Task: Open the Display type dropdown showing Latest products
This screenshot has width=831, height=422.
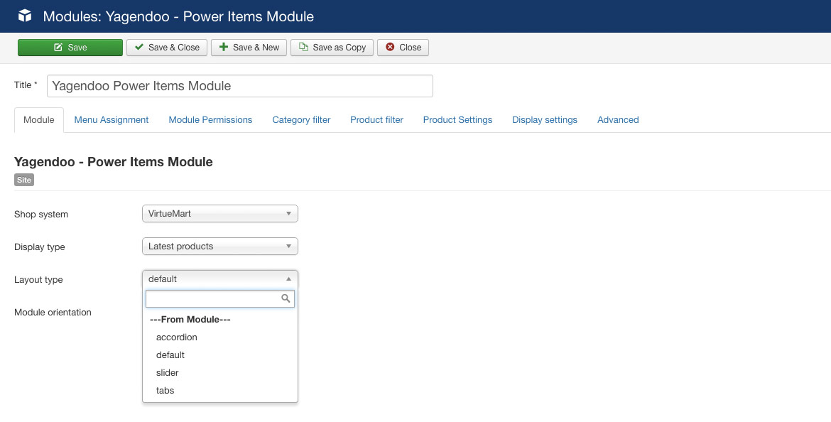Action: [220, 247]
